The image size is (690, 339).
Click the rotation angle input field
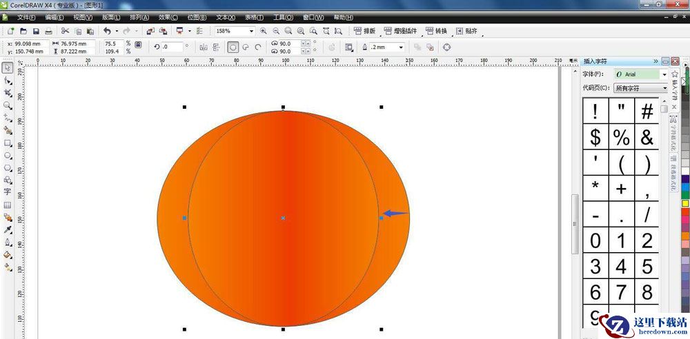pos(172,47)
